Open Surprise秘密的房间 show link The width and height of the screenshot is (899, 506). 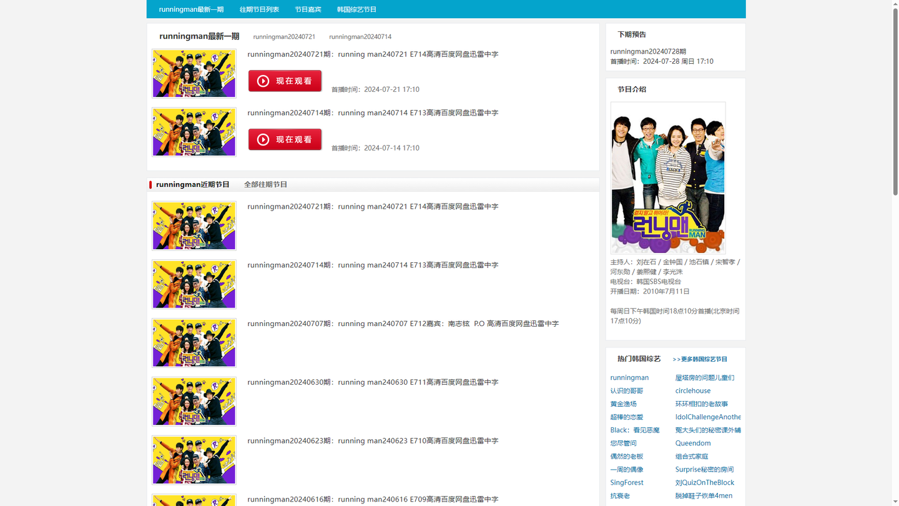705,470
